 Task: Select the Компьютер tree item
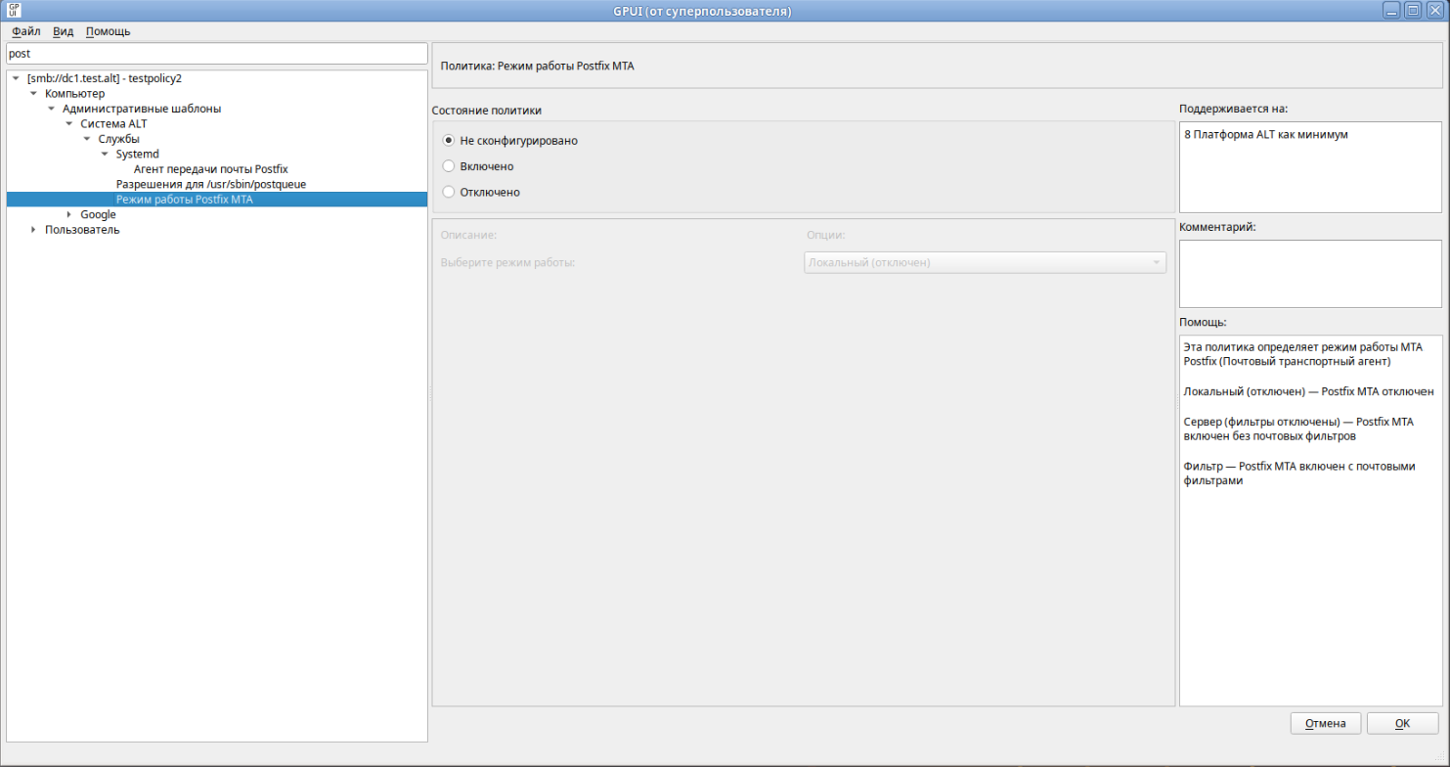pyautogui.click(x=74, y=93)
